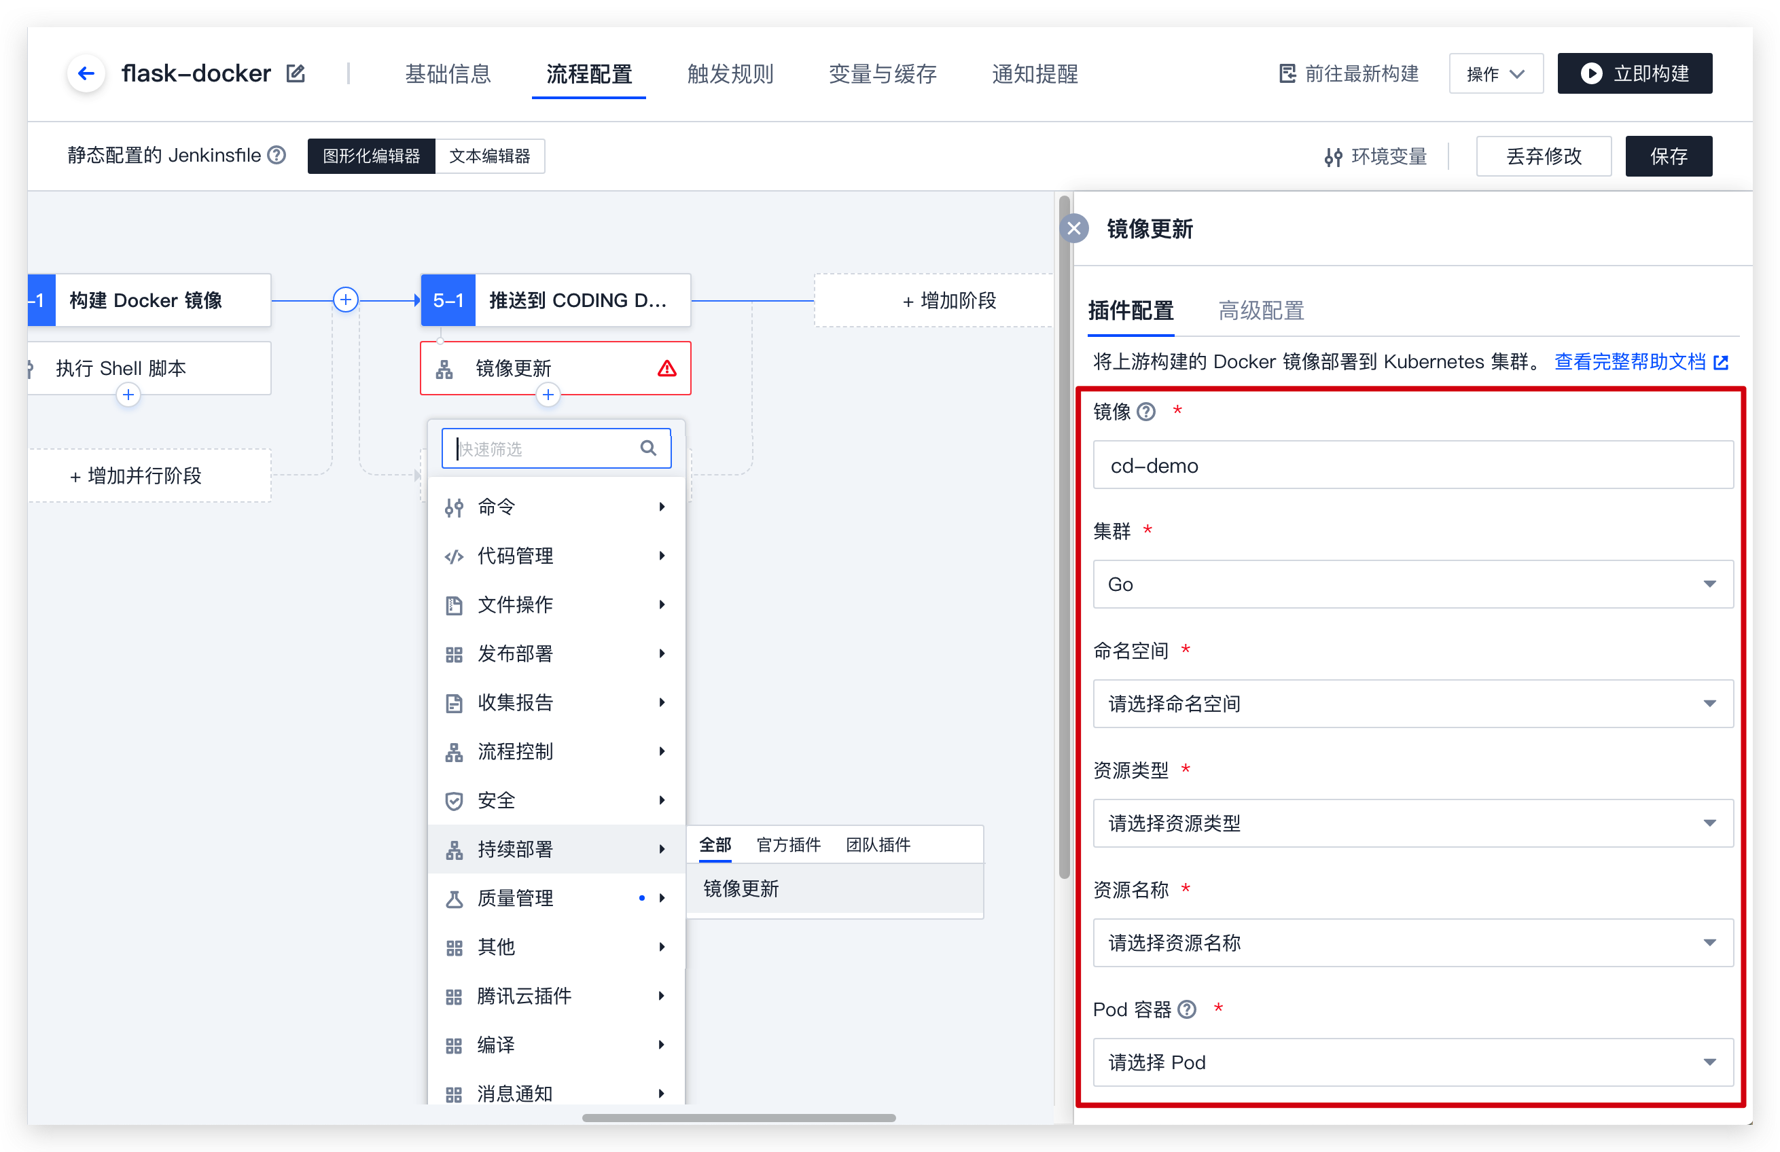The image size is (1780, 1152).
Task: Edit the flask-docker name via pencil icon
Action: pyautogui.click(x=296, y=73)
